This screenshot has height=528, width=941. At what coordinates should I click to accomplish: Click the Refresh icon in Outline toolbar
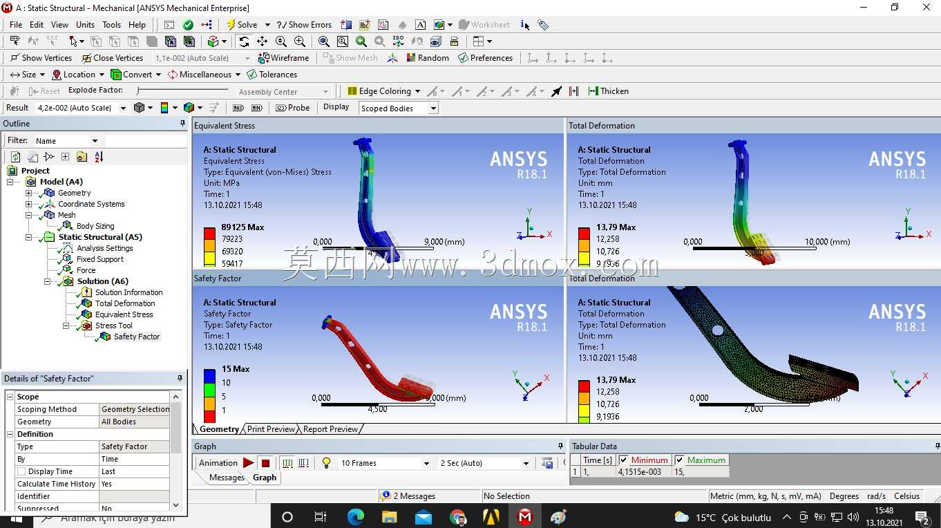pos(15,157)
